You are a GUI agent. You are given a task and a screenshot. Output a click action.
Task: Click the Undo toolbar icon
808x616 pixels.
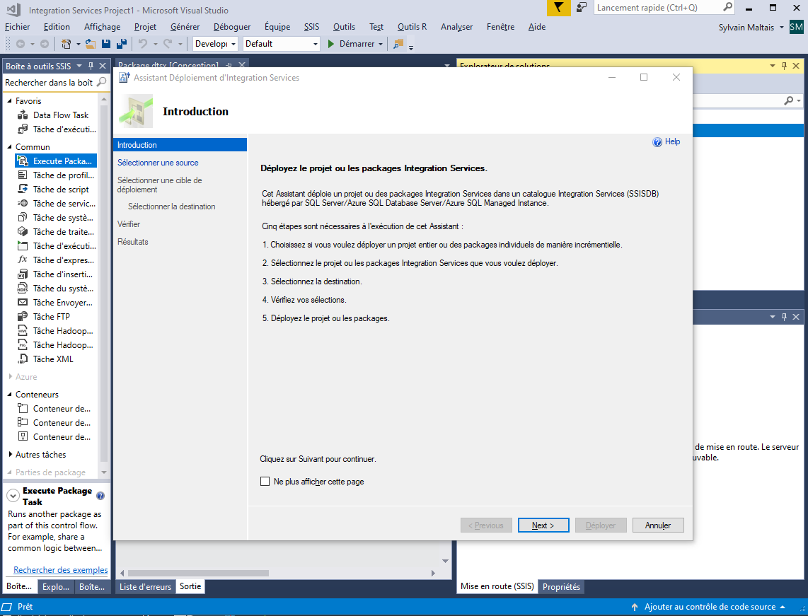click(143, 45)
